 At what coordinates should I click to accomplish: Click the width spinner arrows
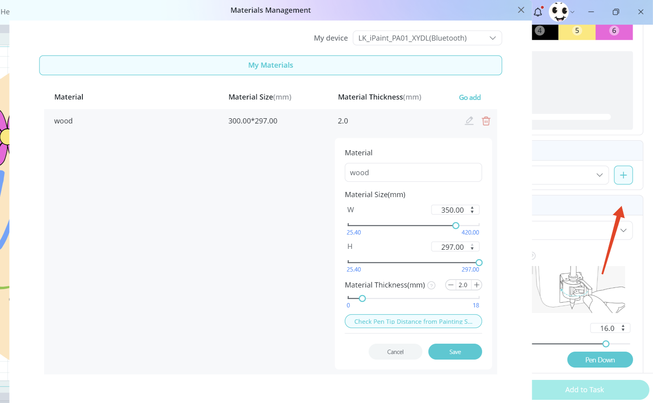click(472, 210)
